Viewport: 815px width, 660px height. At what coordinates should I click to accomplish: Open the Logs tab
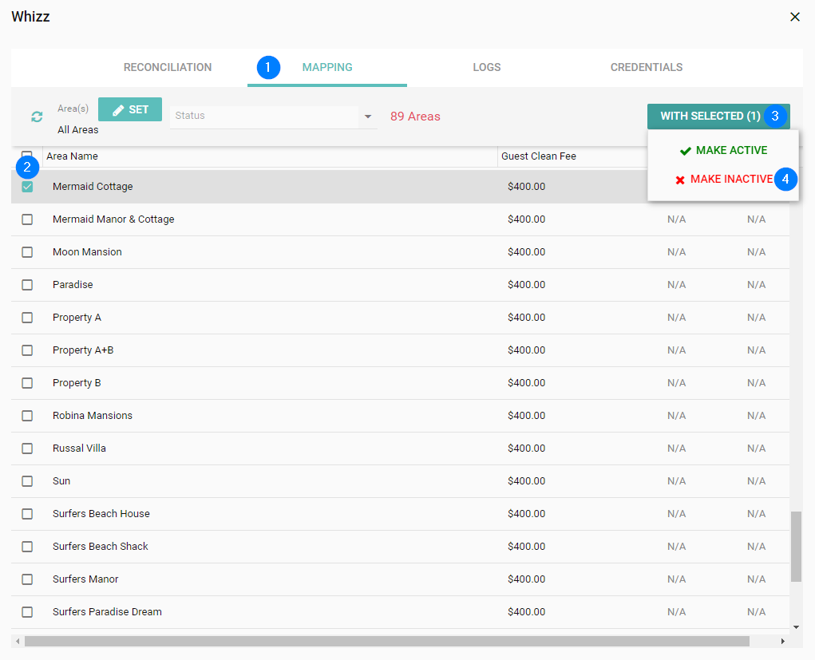point(486,67)
